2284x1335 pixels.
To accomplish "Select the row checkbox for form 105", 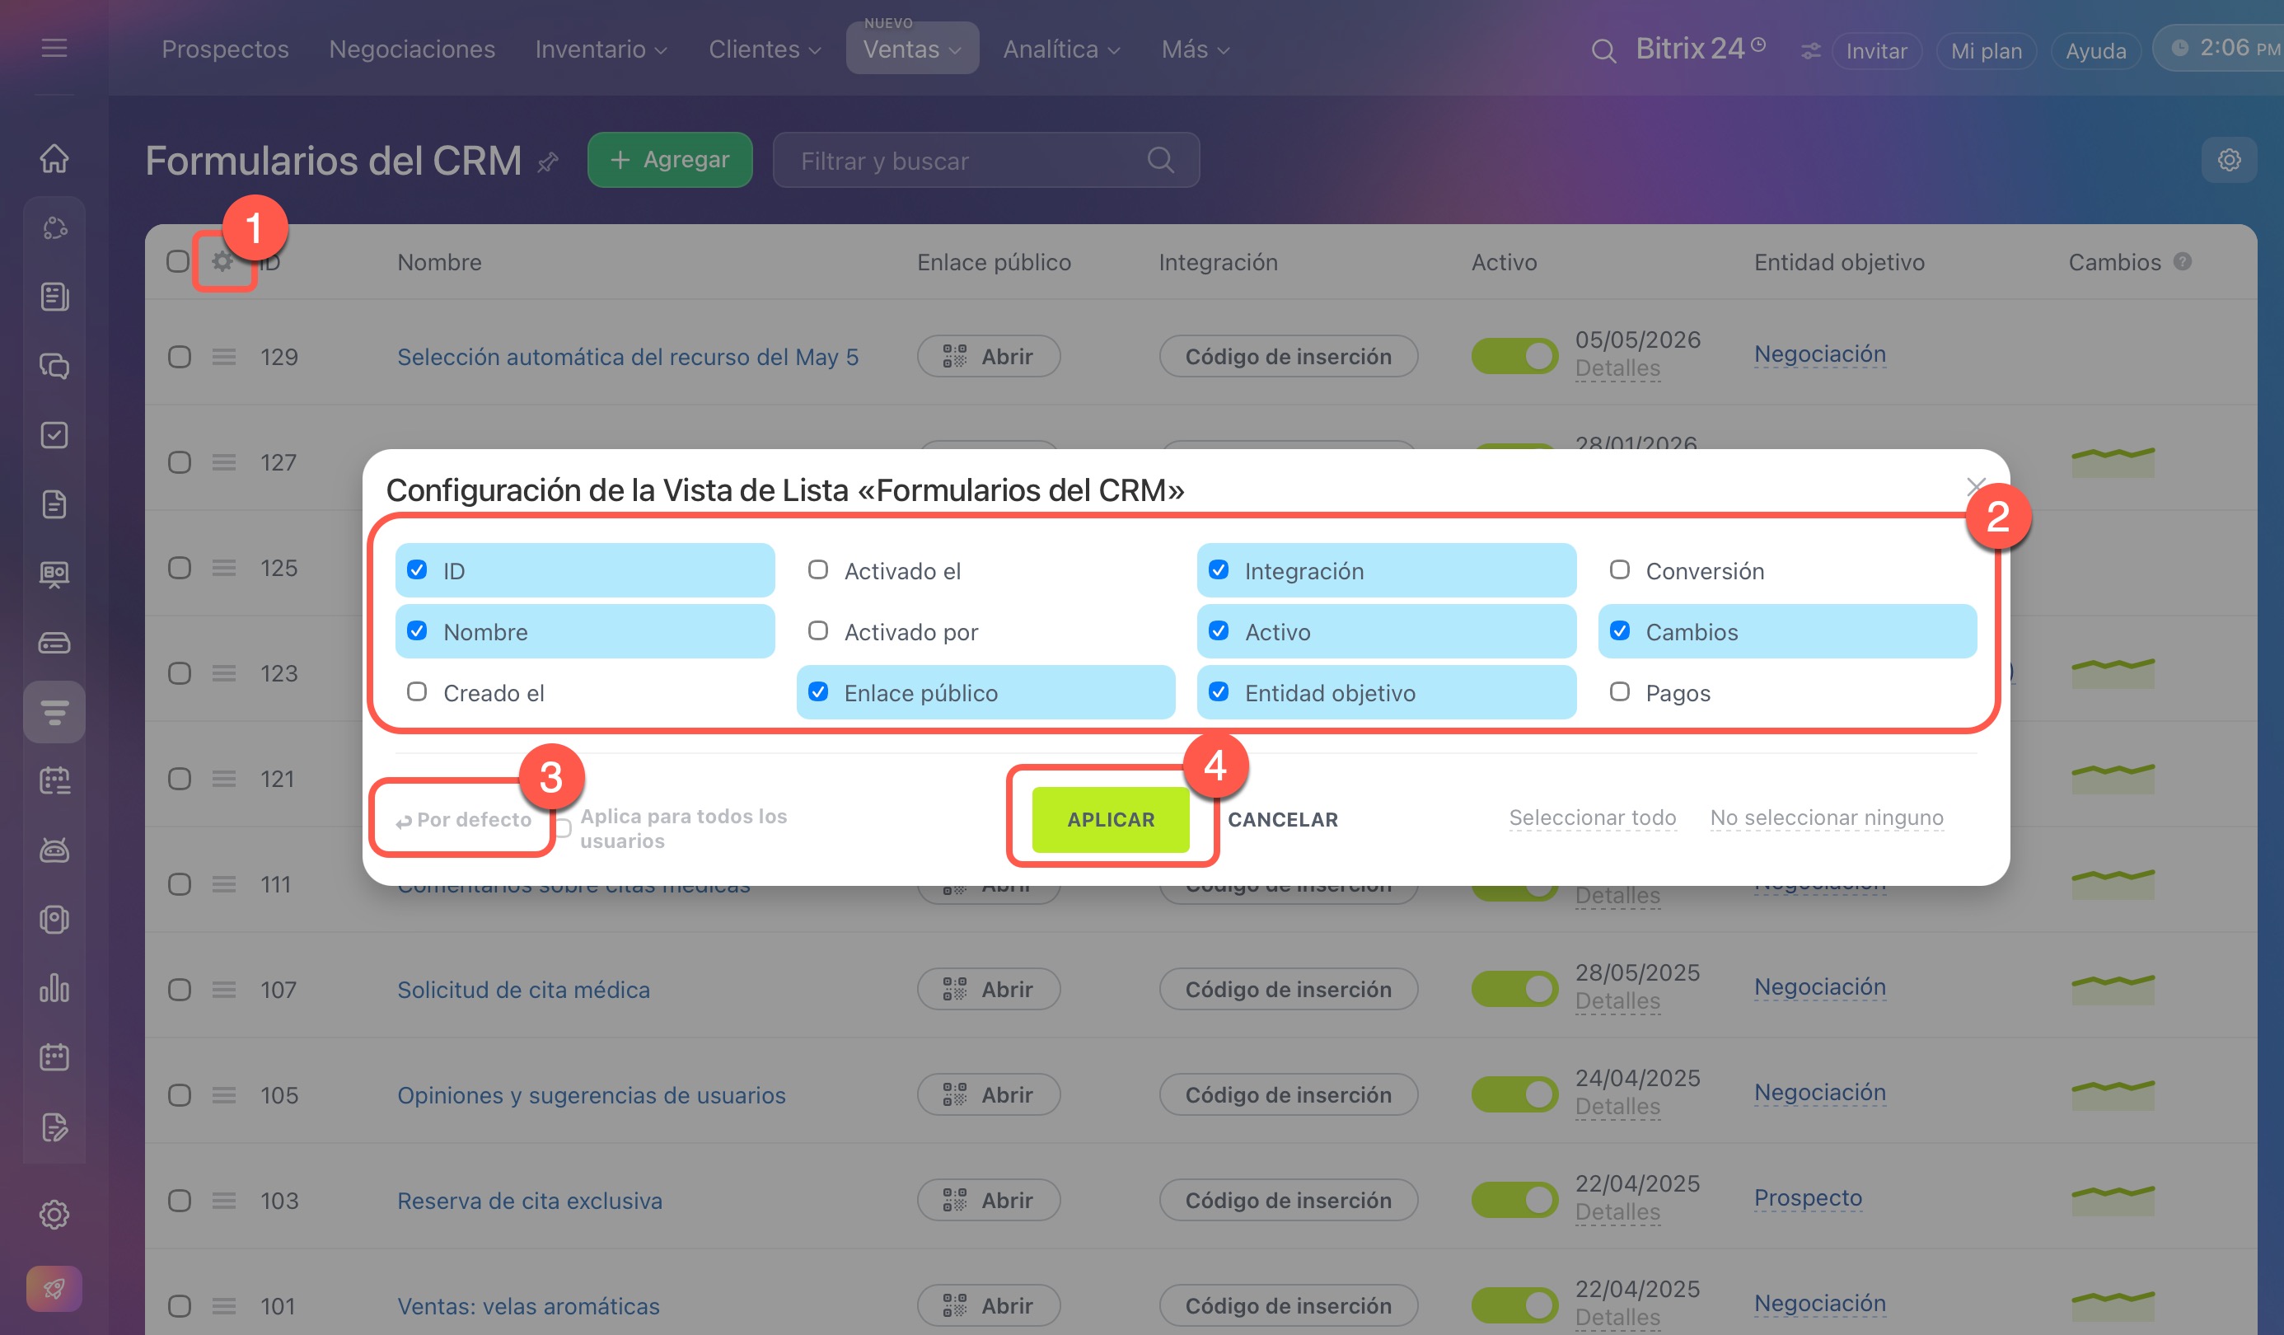I will coord(180,1095).
